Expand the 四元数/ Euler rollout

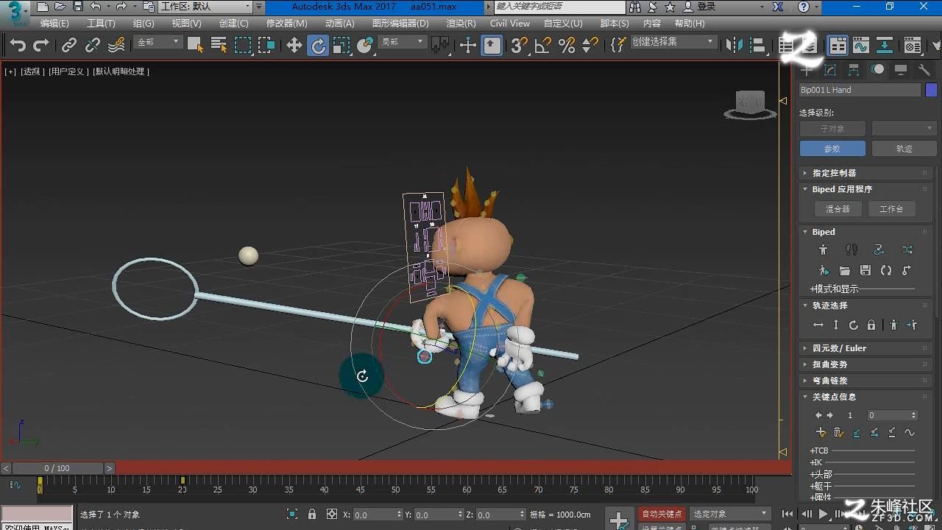point(866,348)
